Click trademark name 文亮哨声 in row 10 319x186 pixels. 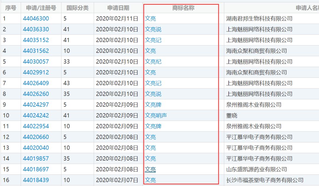155,115
